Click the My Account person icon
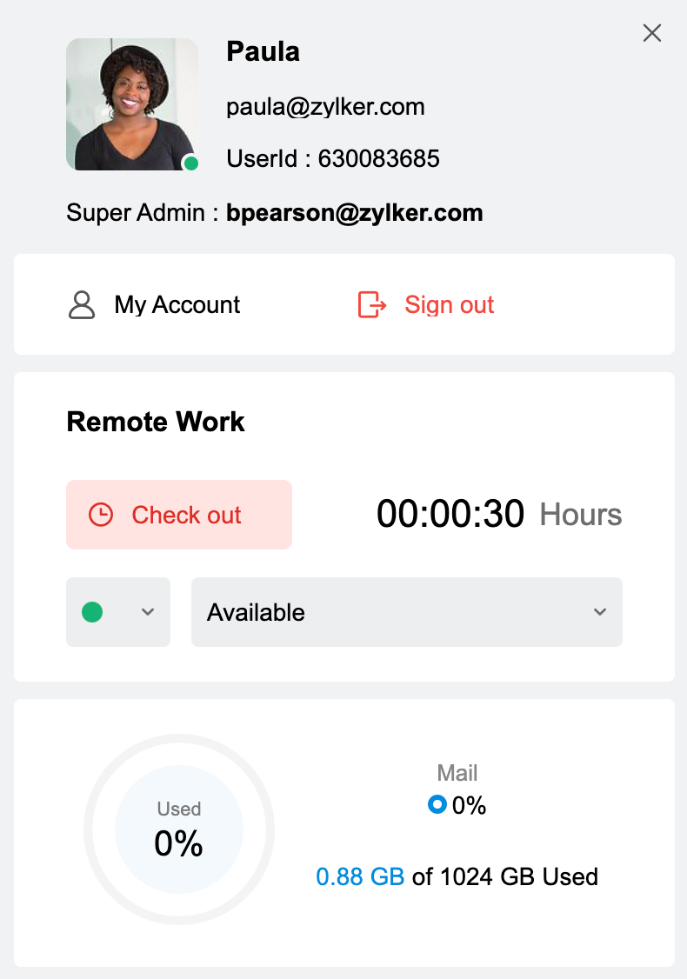This screenshot has height=979, width=687. click(82, 305)
